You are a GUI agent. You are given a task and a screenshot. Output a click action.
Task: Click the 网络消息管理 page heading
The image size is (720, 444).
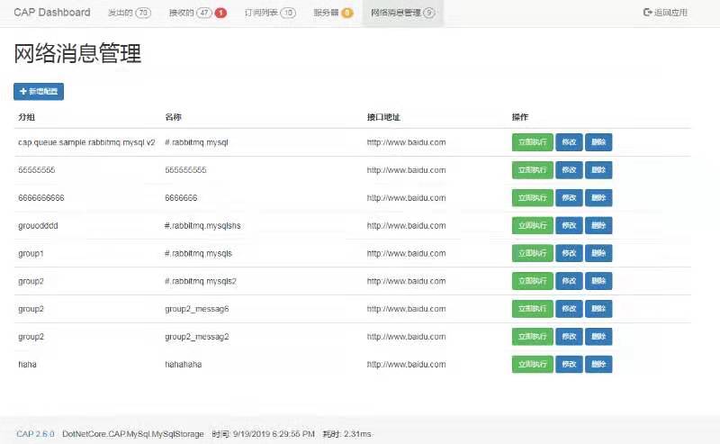(77, 53)
